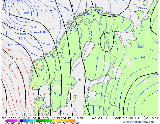The height and width of the screenshot is (124, 160).
Task: Click the legend value 510
Action: pyautogui.click(x=26, y=123)
